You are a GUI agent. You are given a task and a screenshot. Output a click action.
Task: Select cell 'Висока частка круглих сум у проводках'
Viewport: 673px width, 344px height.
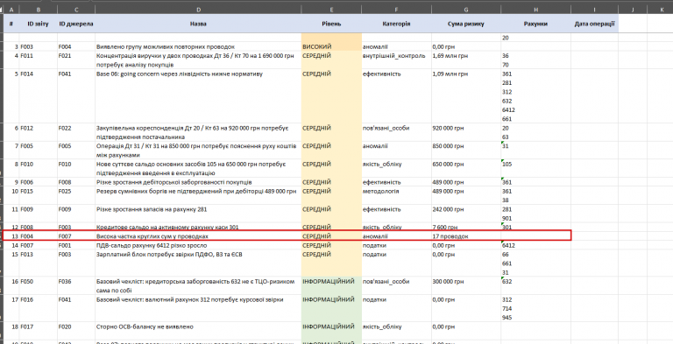pos(198,236)
